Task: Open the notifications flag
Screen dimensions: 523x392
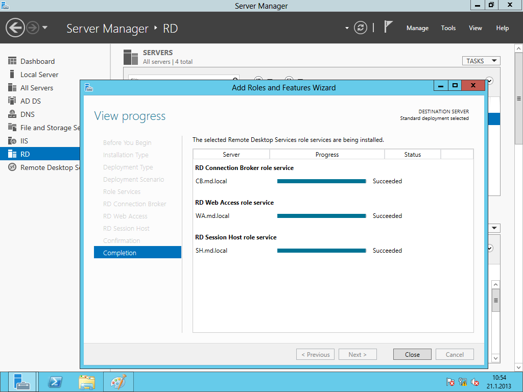Action: point(389,27)
